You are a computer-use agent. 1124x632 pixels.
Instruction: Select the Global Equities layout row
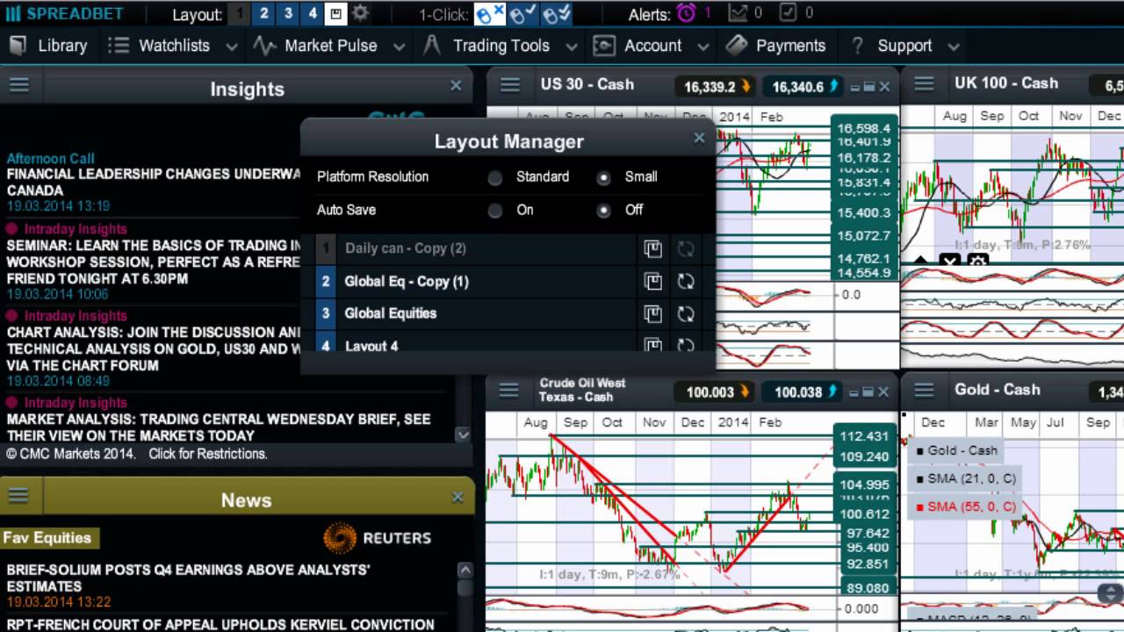pos(474,313)
